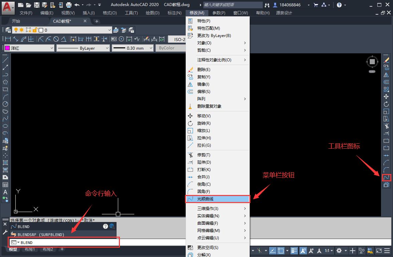Screen dimensions: 393x257
Task: Select the highlighted Blend Curves toolbar icon
Action: (386, 177)
